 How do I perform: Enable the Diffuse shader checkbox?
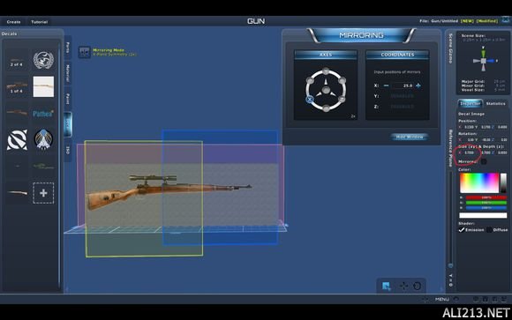coord(489,230)
